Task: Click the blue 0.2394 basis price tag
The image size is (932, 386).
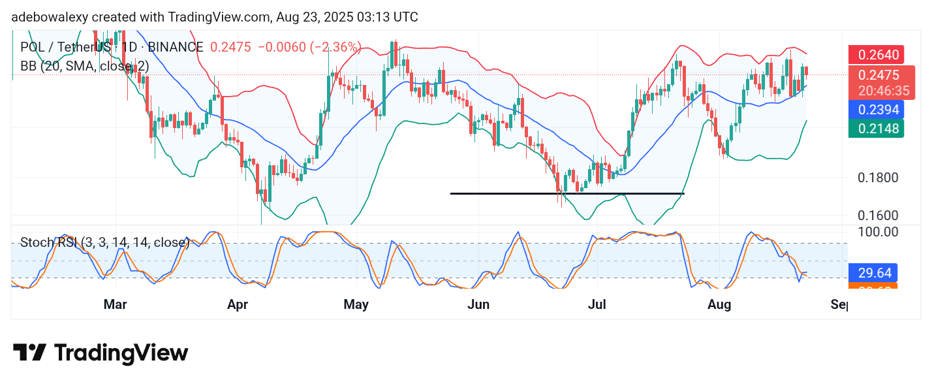Action: (x=875, y=109)
